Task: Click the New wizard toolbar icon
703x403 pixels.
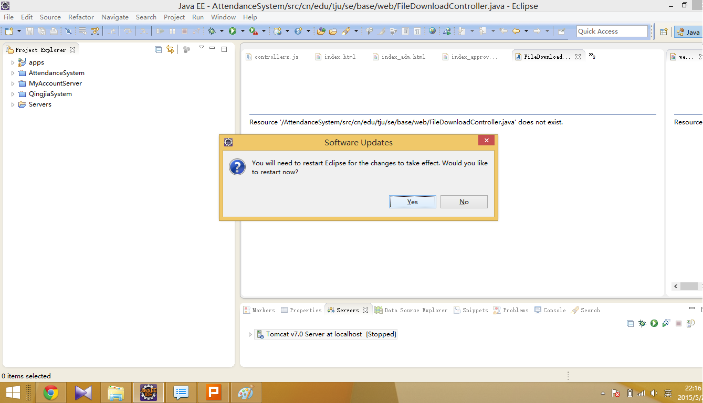Action: [9, 31]
